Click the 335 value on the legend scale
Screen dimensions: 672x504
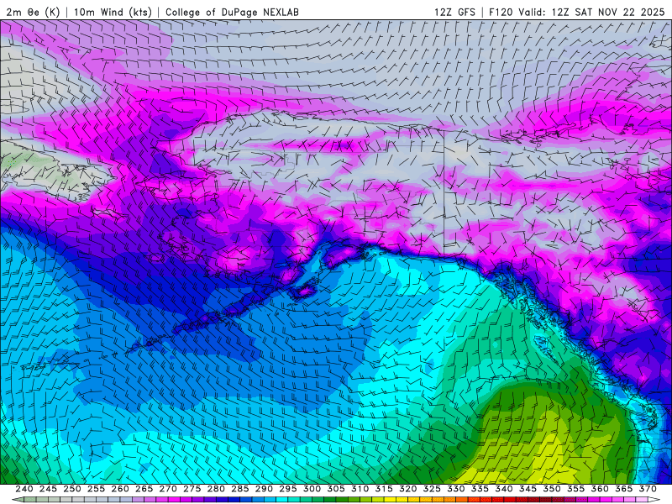tap(480, 489)
